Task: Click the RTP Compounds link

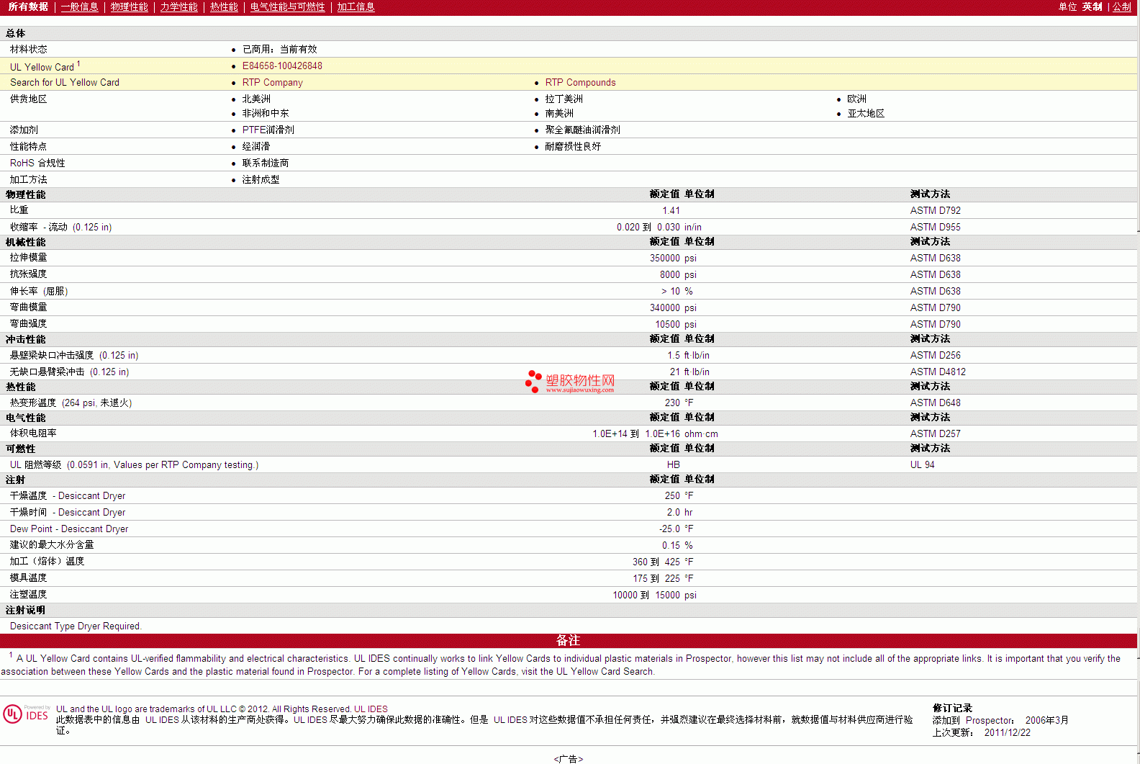Action: pyautogui.click(x=580, y=83)
